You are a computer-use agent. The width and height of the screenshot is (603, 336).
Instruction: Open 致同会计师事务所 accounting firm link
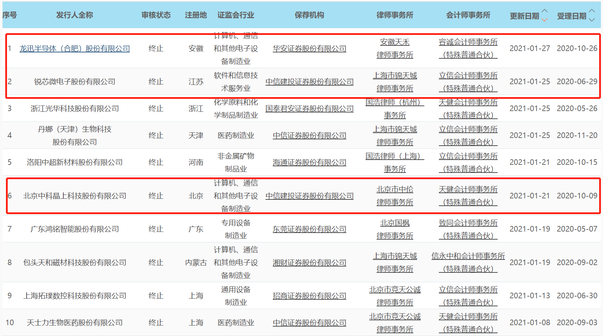tap(468, 229)
